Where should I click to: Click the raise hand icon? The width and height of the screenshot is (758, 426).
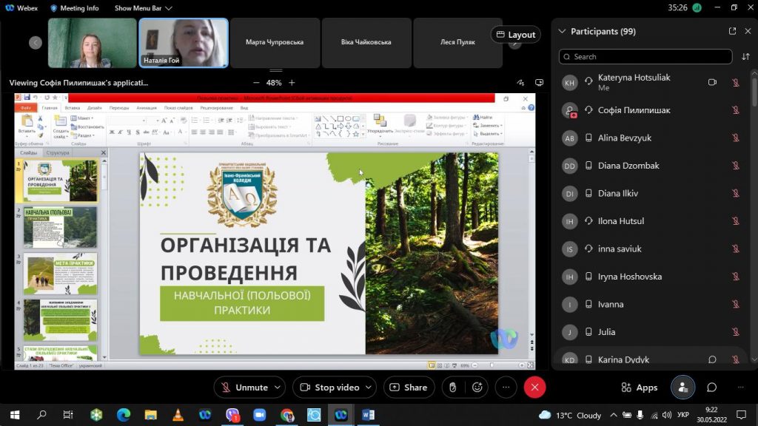452,387
